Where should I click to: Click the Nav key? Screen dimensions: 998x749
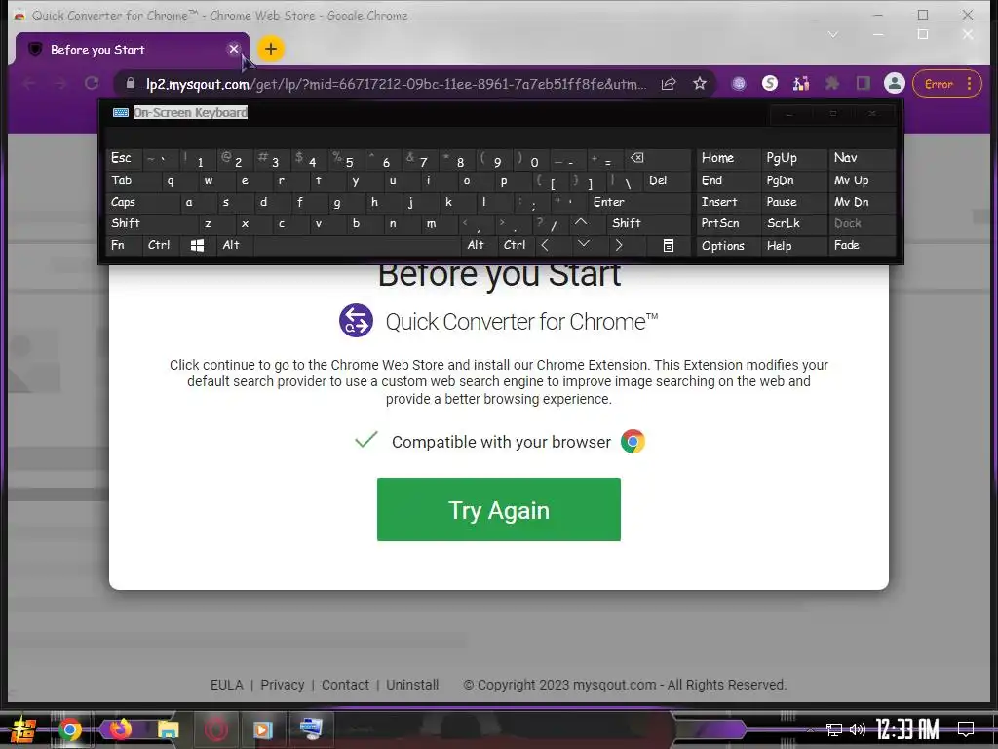(x=862, y=158)
